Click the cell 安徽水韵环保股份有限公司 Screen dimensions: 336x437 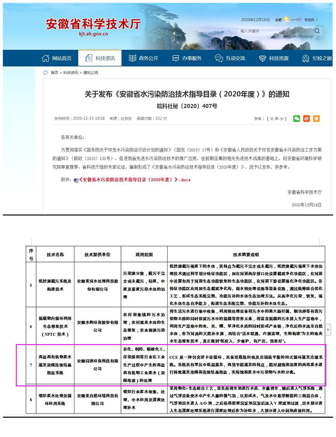click(97, 326)
